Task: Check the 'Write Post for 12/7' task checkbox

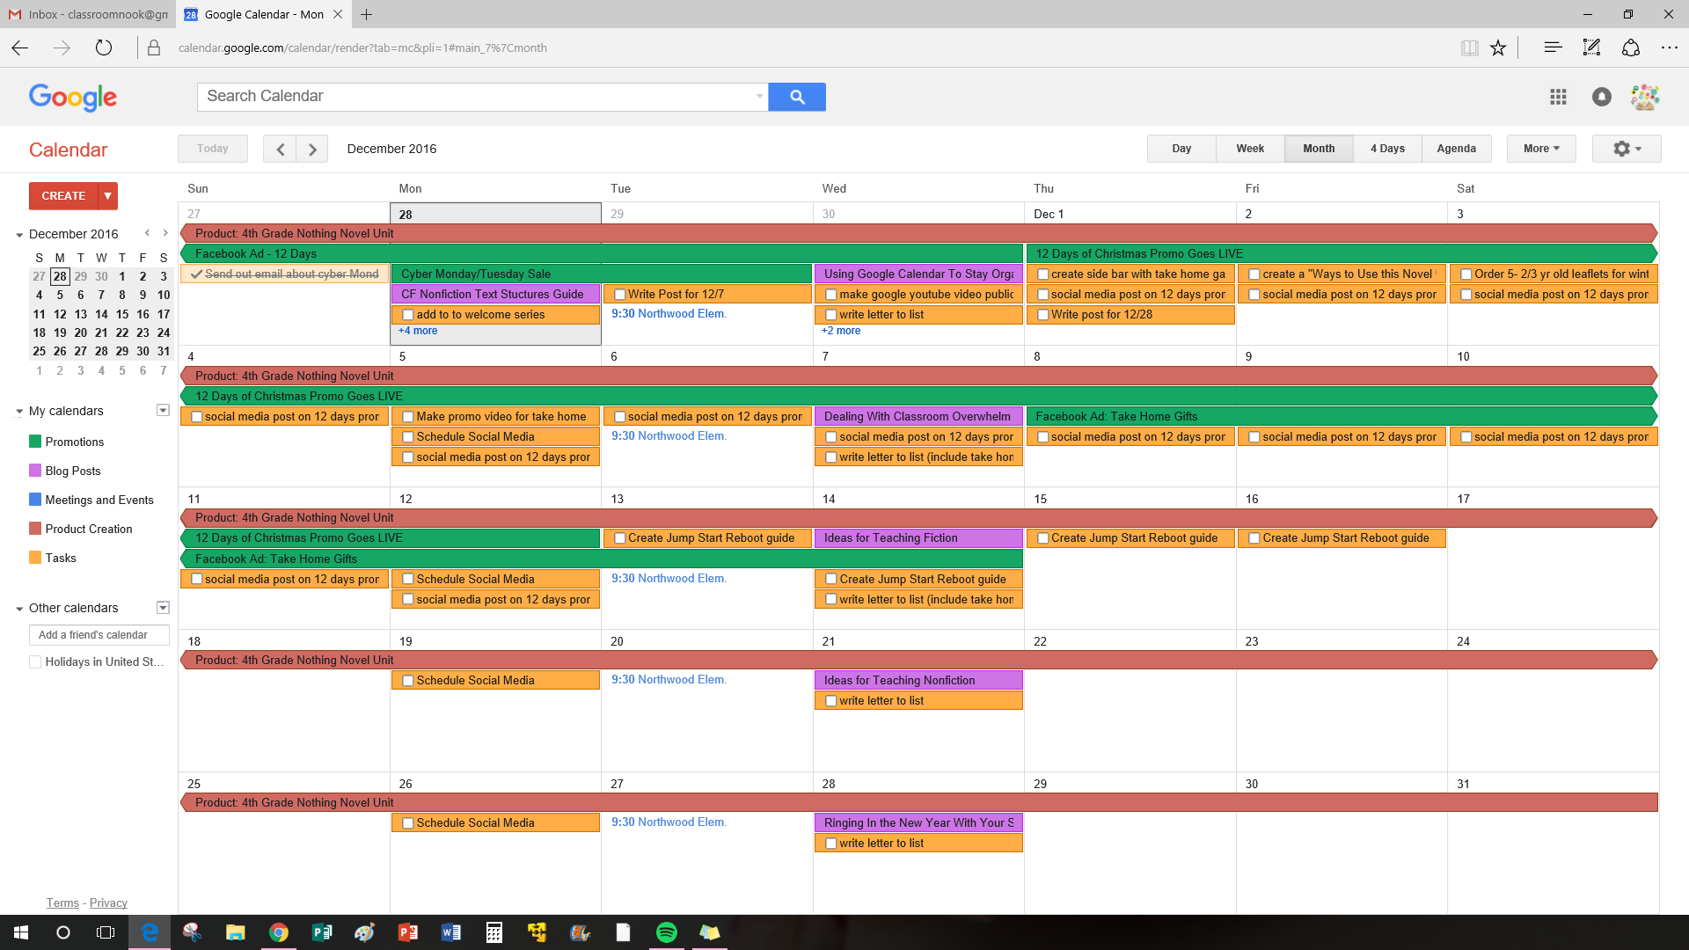Action: pos(619,294)
